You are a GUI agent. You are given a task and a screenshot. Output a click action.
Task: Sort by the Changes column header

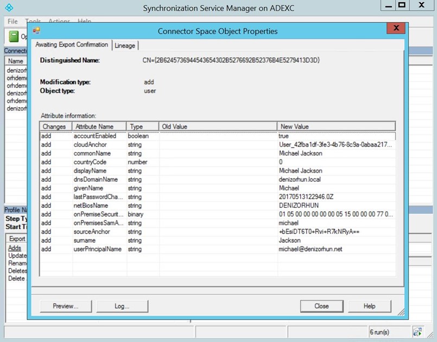(x=56, y=127)
